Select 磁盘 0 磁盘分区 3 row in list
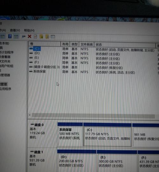Image resolution: width=159 pixels, height=172 pixels. click(92, 67)
